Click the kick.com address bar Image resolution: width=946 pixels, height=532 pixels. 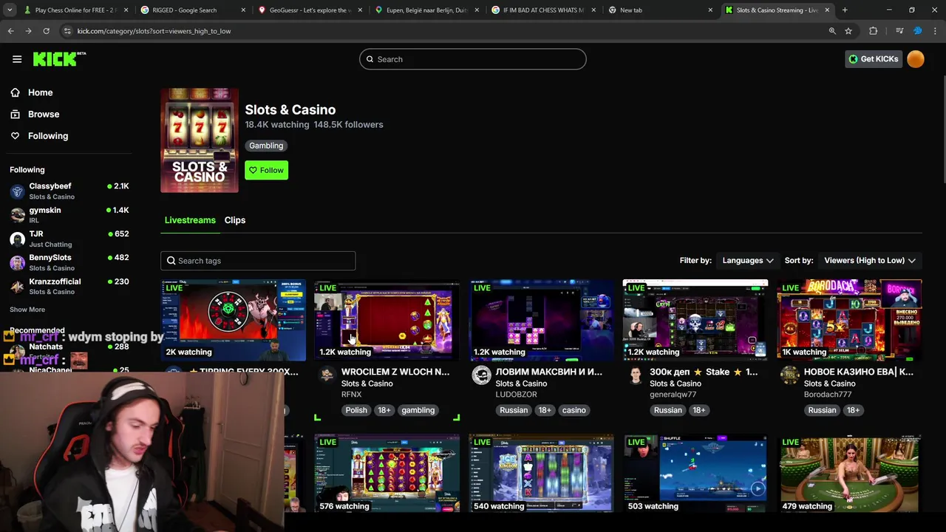coord(443,31)
